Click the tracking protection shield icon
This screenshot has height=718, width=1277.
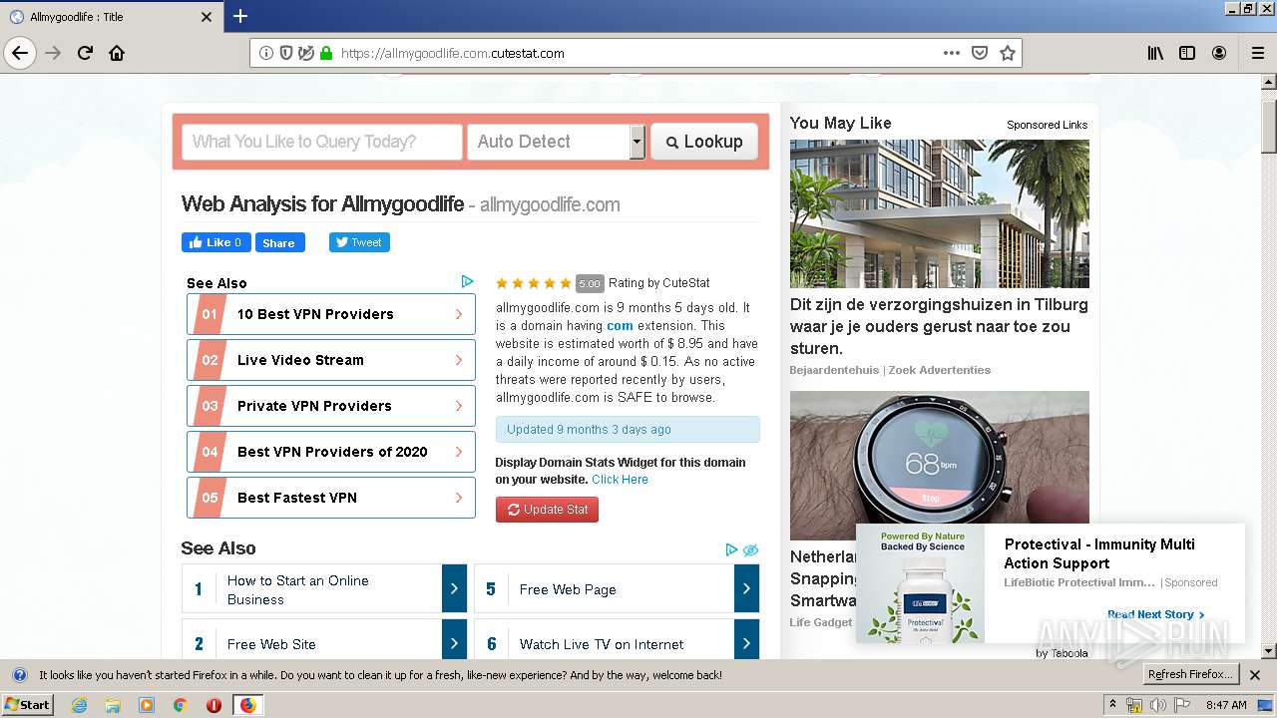pyautogui.click(x=286, y=53)
